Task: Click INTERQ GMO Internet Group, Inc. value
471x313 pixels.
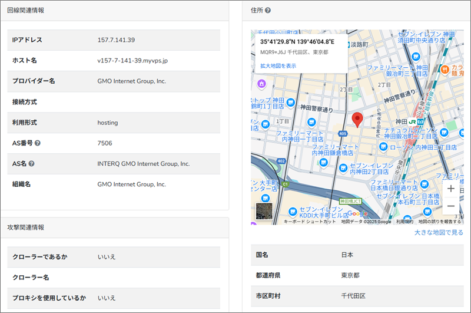Action: (143, 164)
